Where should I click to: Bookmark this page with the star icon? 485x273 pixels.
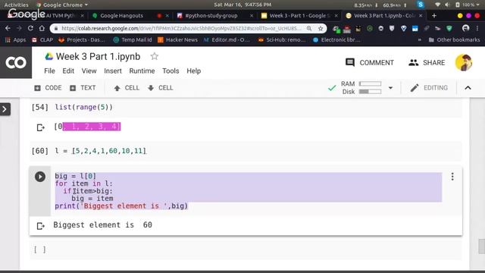click(x=321, y=29)
